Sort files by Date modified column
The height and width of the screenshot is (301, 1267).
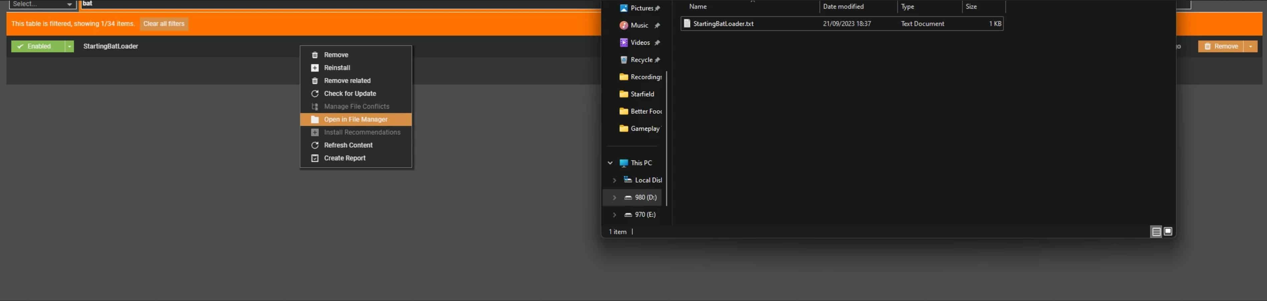coord(843,7)
